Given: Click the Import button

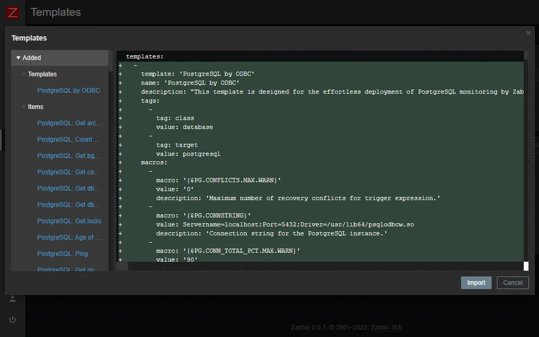Looking at the screenshot, I should [476, 283].
